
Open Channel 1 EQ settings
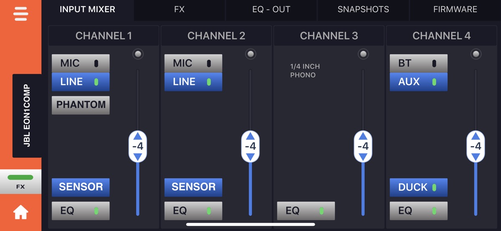81,211
